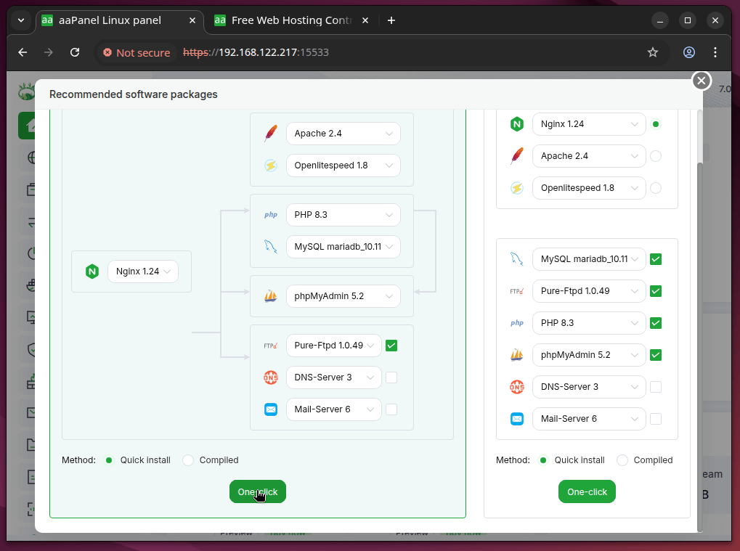Switch to the Free Web Hosting tab

(290, 20)
